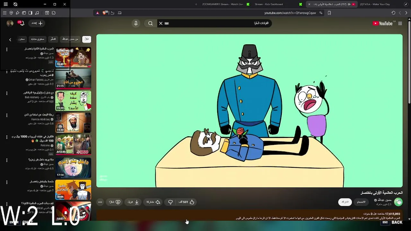Viewport: 411px width, 231px height.
Task: Toggle the sidebar panel icon in toolbar
Action: pyautogui.click(x=30, y=13)
